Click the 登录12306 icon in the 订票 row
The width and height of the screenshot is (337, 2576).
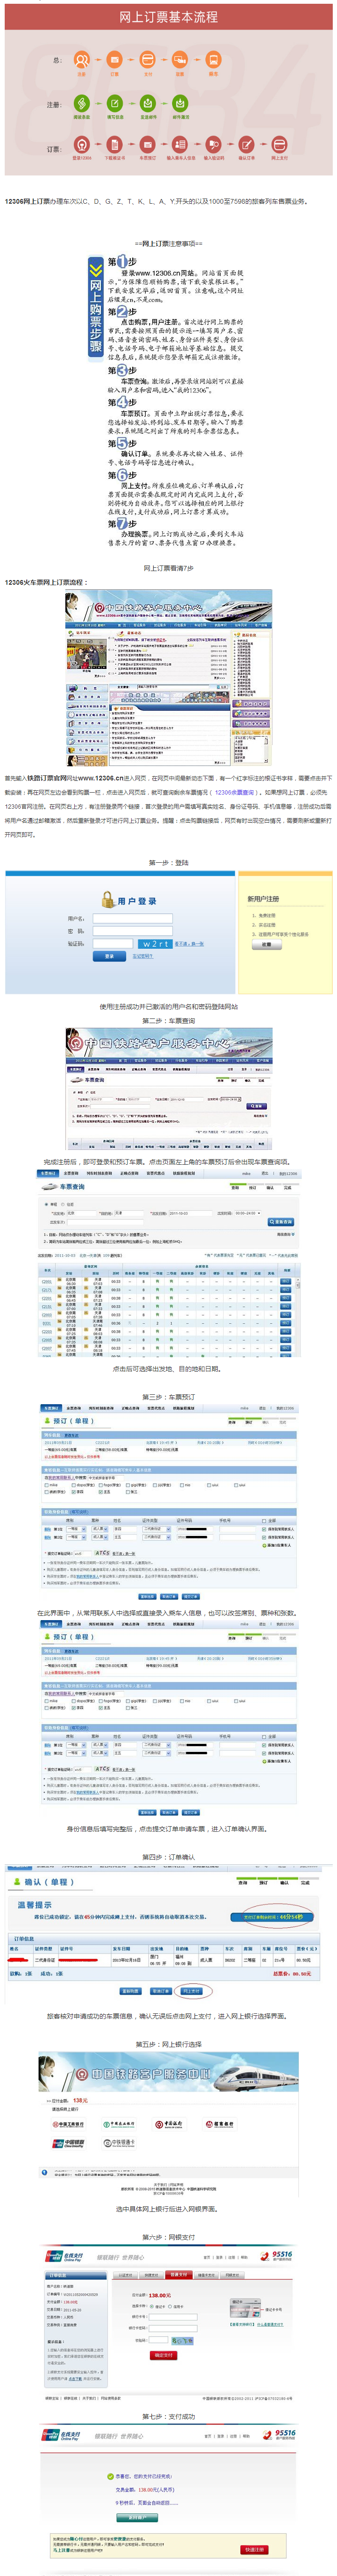click(82, 145)
